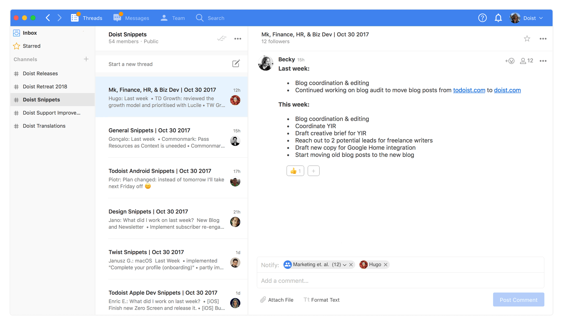Viewport: 563px width, 324px height.
Task: Go back with the left arrow
Action: 48,18
